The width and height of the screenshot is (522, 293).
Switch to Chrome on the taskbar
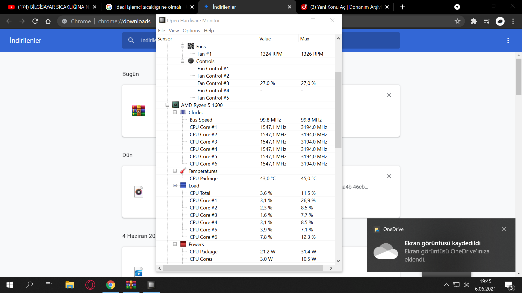[111, 285]
